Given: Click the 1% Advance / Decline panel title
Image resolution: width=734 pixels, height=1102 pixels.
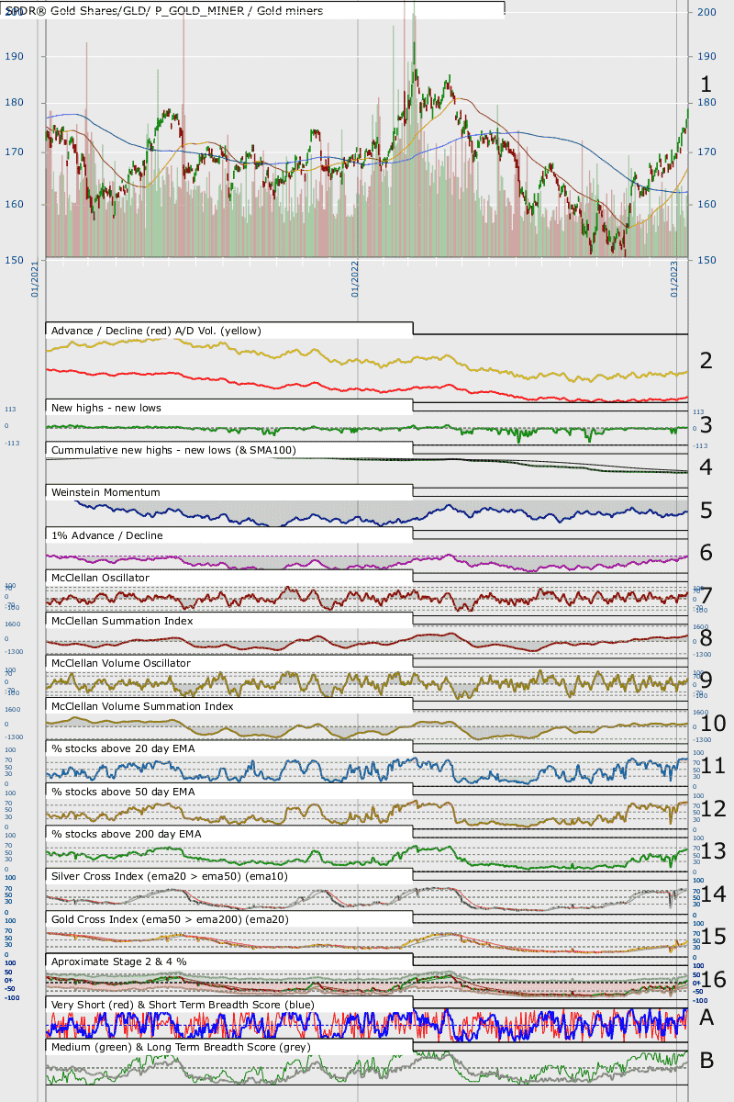Looking at the screenshot, I should [106, 535].
